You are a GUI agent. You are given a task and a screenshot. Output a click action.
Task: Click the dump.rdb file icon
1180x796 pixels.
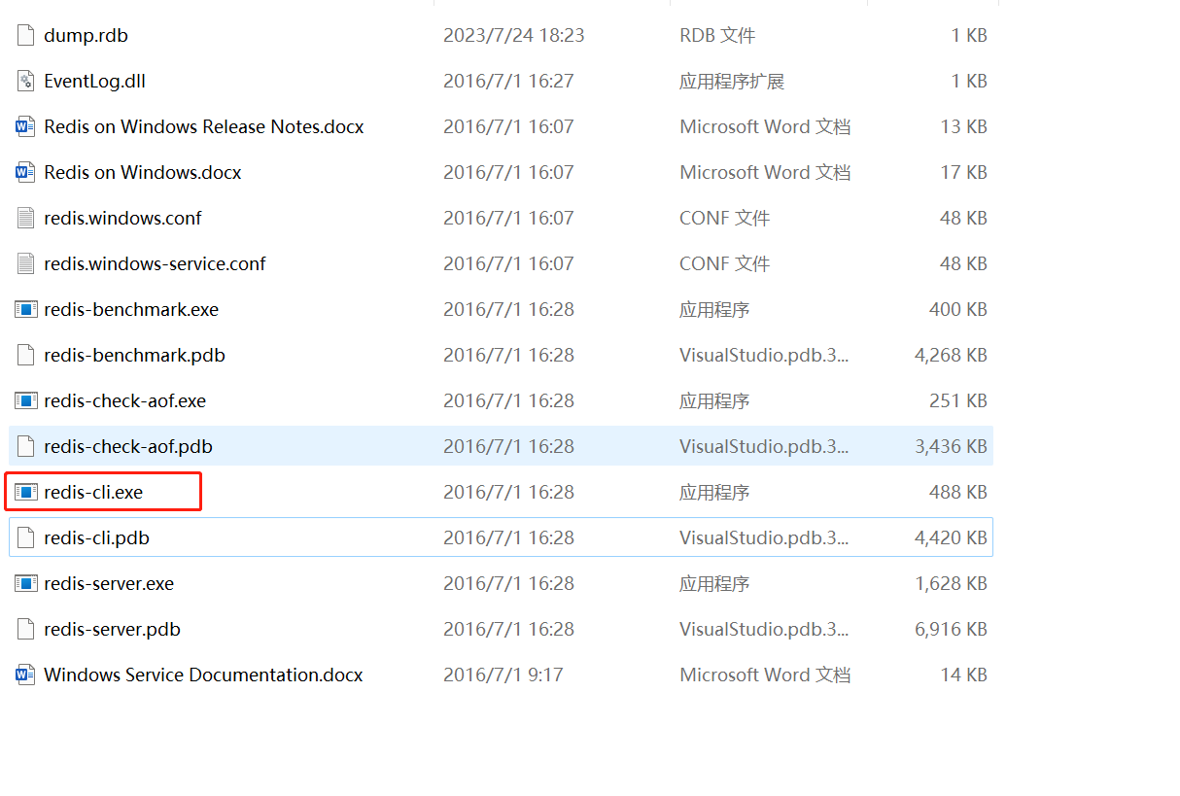point(26,35)
